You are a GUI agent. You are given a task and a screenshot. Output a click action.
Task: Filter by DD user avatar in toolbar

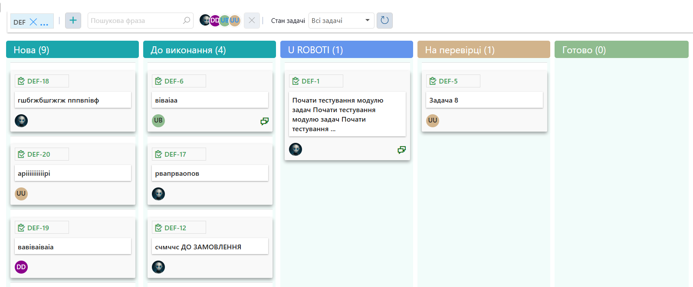(x=215, y=20)
